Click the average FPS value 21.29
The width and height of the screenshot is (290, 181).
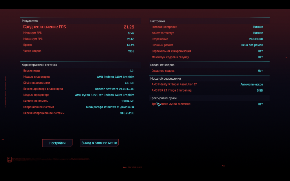click(129, 27)
